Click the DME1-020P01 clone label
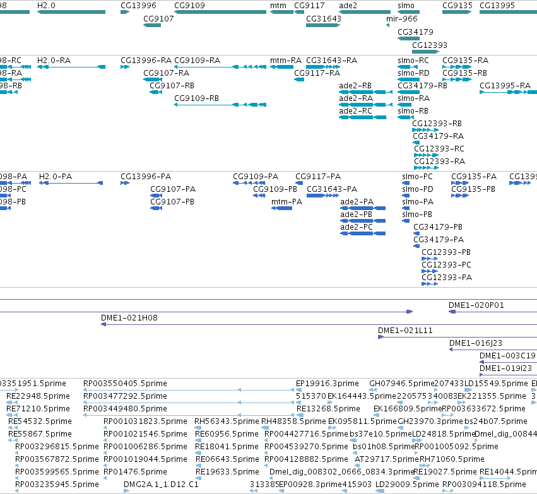This screenshot has height=494, width=537. pyautogui.click(x=476, y=305)
